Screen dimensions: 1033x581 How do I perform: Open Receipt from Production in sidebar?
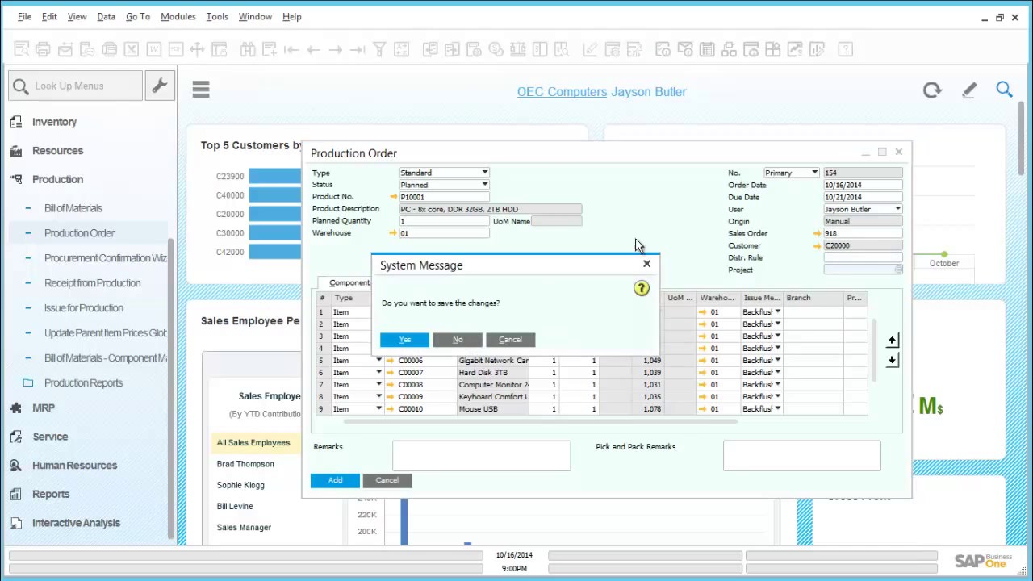(x=92, y=283)
